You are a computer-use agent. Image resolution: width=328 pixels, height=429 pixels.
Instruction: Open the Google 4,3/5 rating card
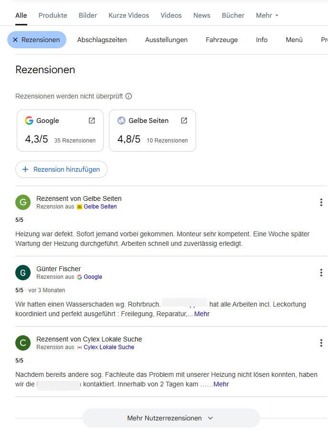pyautogui.click(x=60, y=131)
